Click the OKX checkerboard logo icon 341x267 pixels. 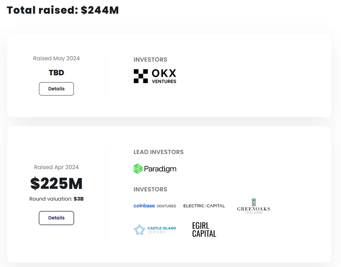pyautogui.click(x=141, y=76)
